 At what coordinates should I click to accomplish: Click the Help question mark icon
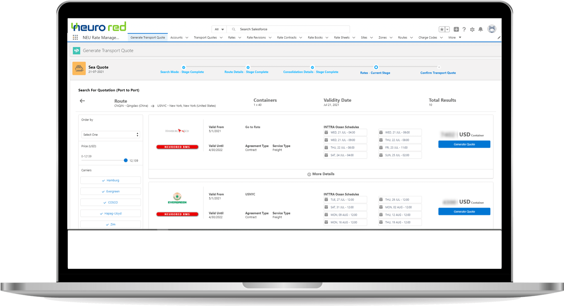pos(464,29)
